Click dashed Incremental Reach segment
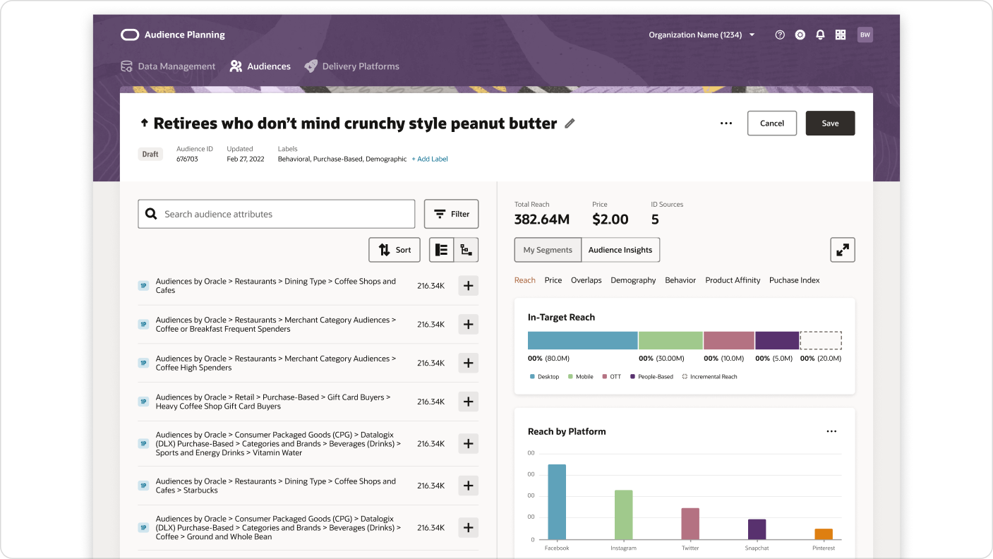Image resolution: width=993 pixels, height=559 pixels. 821,340
